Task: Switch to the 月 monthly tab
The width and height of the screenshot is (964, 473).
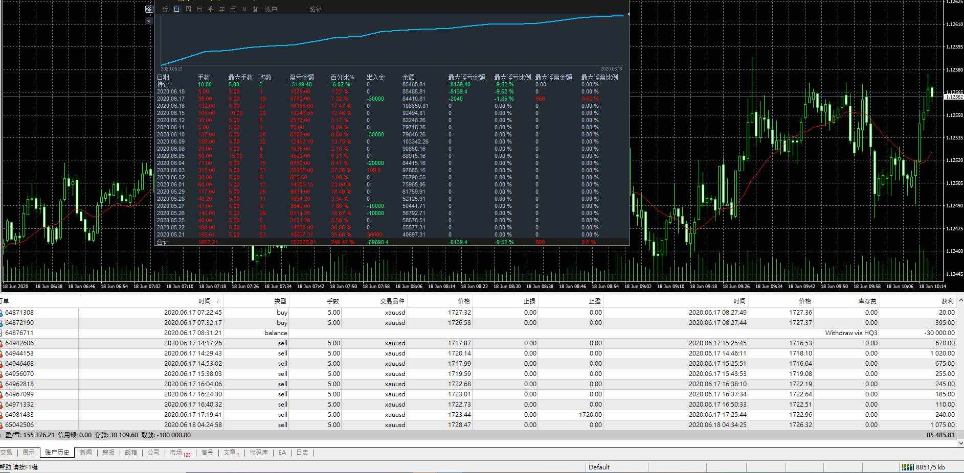Action: [199, 9]
